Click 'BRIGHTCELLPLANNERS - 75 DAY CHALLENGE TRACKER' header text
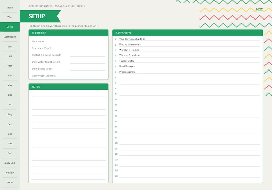Viewport: 272px width, 190px height. pos(57,6)
